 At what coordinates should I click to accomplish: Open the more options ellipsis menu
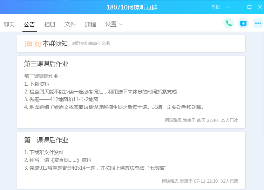coord(258,23)
